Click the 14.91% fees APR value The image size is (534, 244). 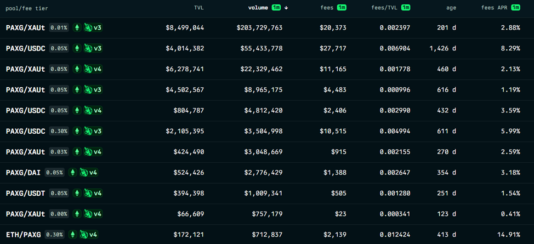(x=508, y=235)
